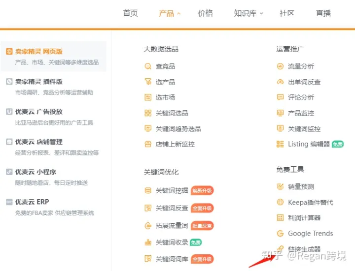The image size is (355, 271).
Task: Click the 关键词挖掘 database icon
Action: pos(148,190)
